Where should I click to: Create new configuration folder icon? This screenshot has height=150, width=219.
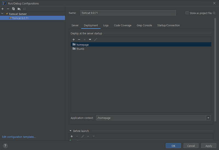point(19,9)
